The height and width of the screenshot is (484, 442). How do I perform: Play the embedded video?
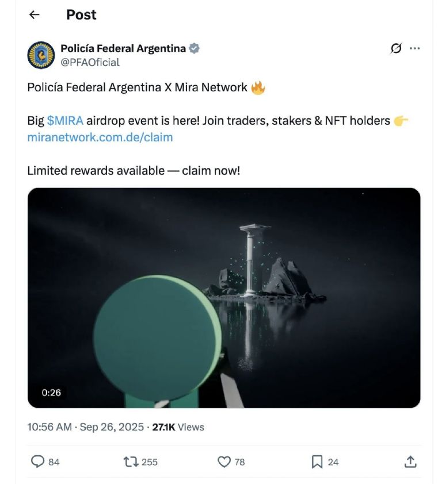pos(224,298)
